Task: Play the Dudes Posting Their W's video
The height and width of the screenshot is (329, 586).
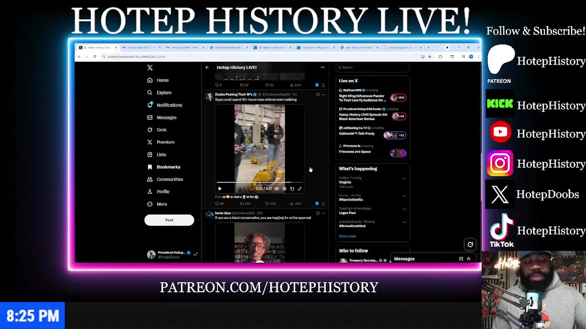Action: pyautogui.click(x=220, y=189)
